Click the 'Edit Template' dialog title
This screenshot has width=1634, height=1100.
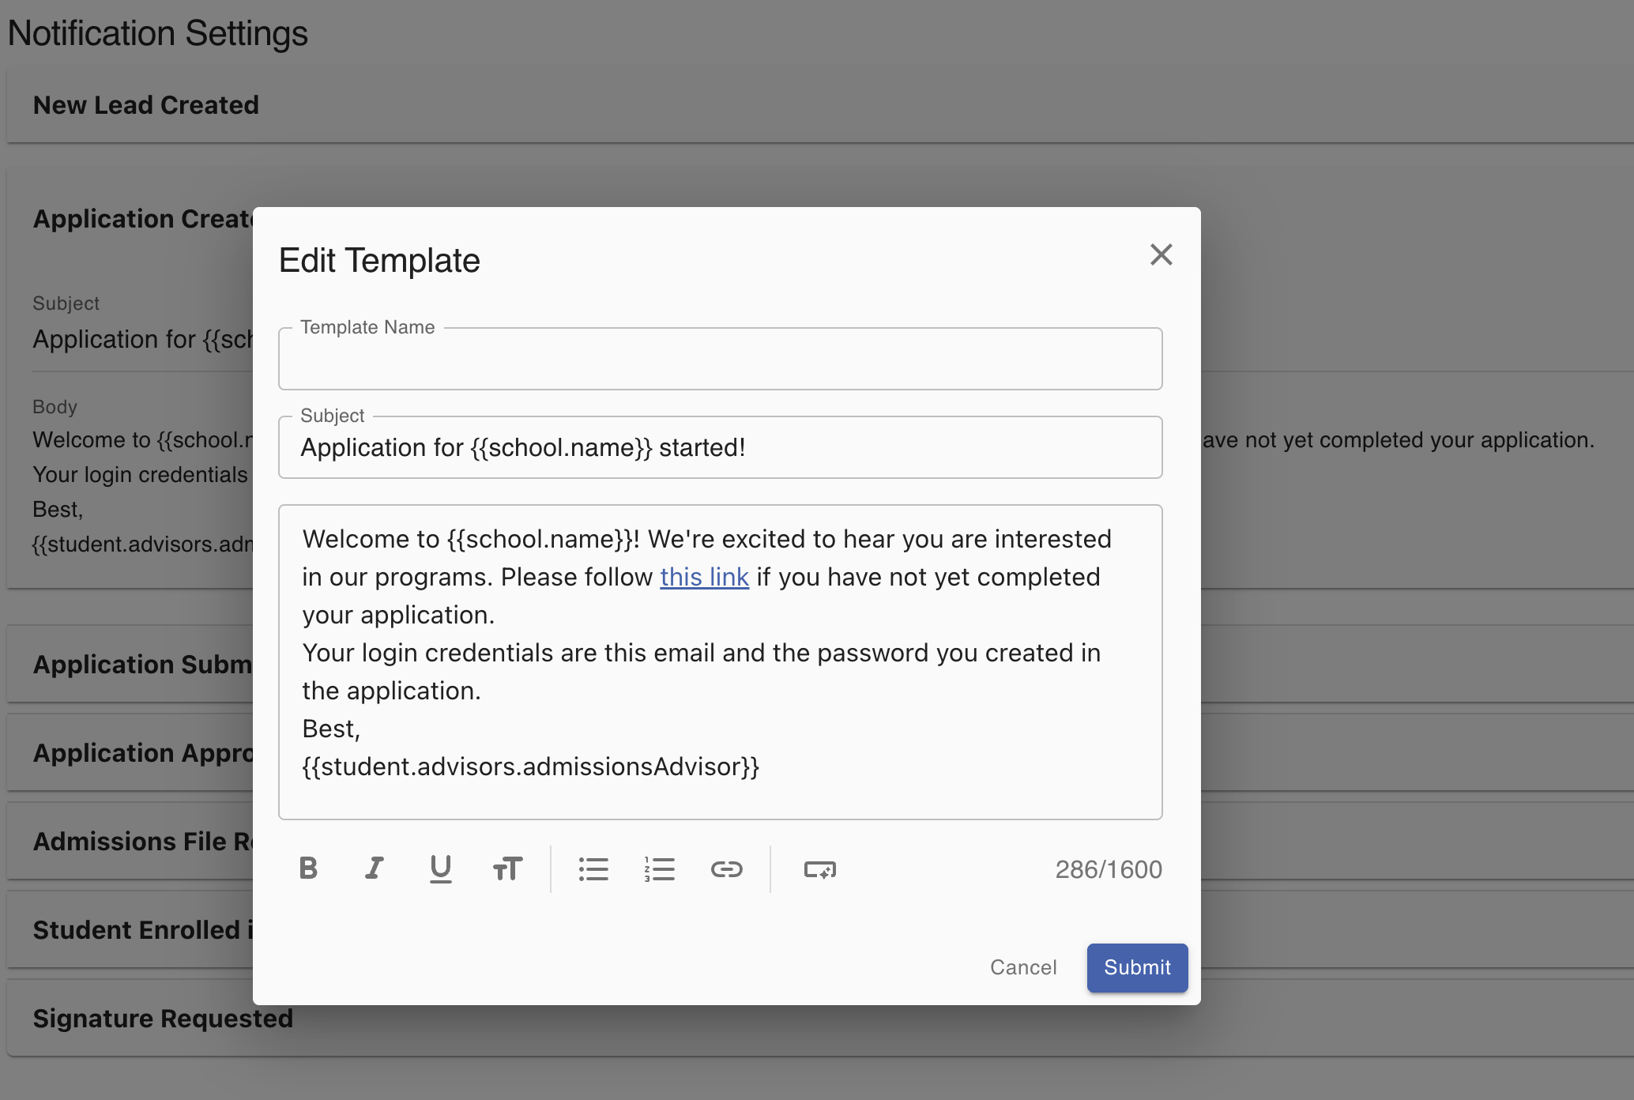(379, 260)
